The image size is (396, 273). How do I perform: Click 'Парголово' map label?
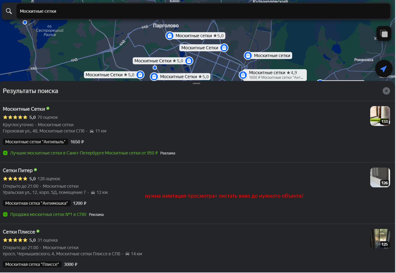click(166, 25)
